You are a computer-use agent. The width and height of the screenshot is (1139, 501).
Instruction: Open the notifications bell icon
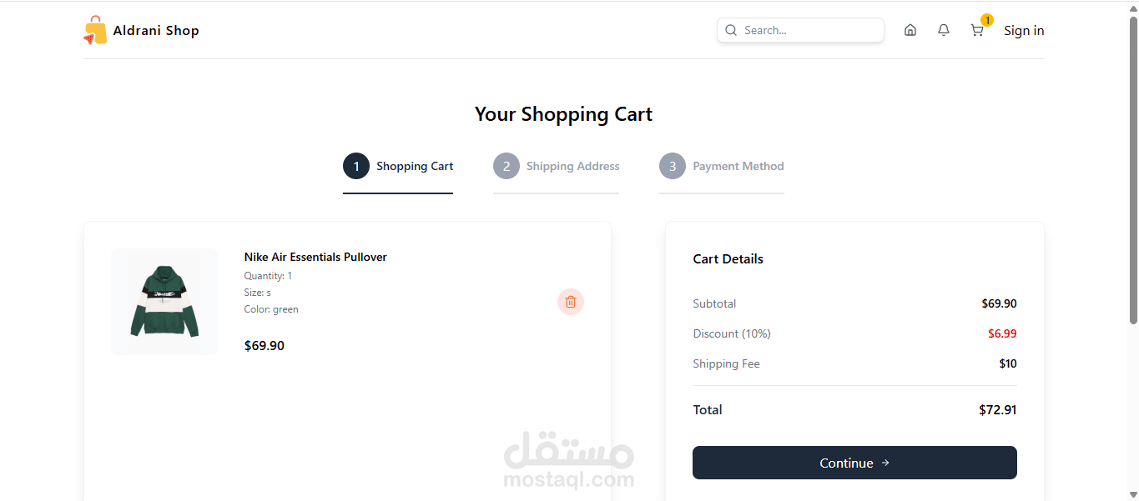[x=944, y=30]
